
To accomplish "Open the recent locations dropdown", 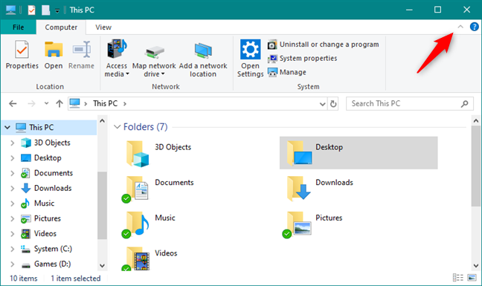I will [x=46, y=103].
